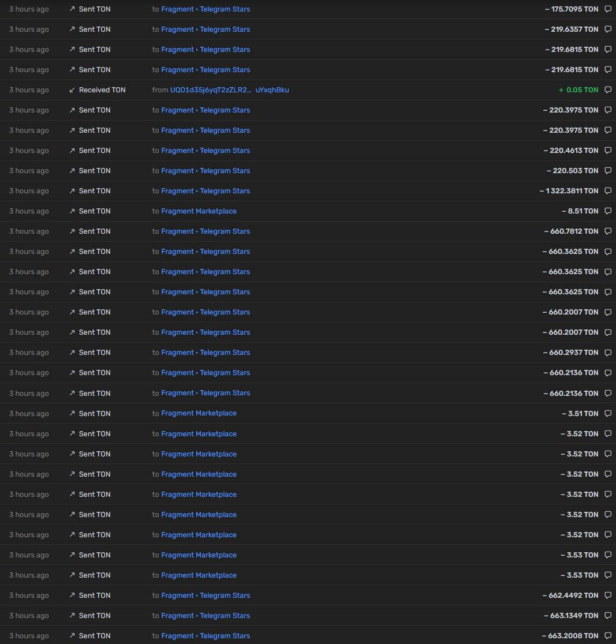Viewport: 616px width, 644px height.
Task: Follow Fragment Telegram Stars link on 662.4492 row
Action: click(206, 595)
